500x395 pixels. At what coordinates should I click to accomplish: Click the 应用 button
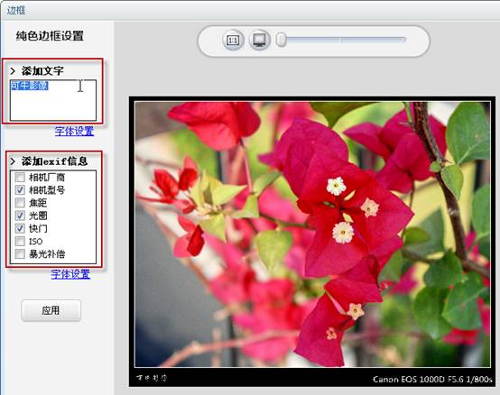[x=51, y=310]
